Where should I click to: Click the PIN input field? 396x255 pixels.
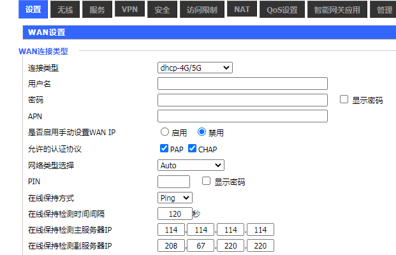tap(173, 182)
